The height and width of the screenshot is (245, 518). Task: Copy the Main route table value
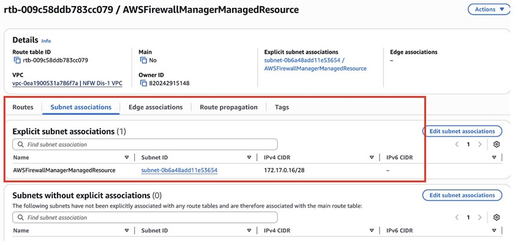click(143, 61)
